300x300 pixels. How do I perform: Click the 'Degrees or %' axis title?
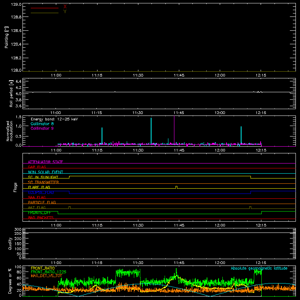click(x=10, y=281)
